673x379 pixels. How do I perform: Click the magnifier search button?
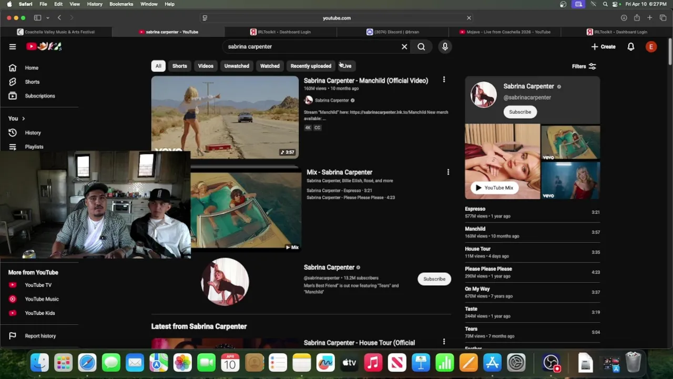pos(421,47)
